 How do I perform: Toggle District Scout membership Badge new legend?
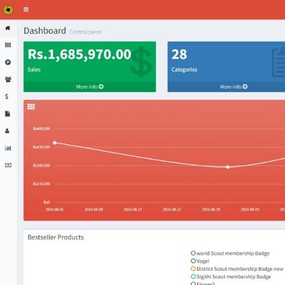pyautogui.click(x=237, y=269)
